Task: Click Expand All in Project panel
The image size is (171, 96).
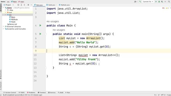Action: pyautogui.click(x=21, y=5)
